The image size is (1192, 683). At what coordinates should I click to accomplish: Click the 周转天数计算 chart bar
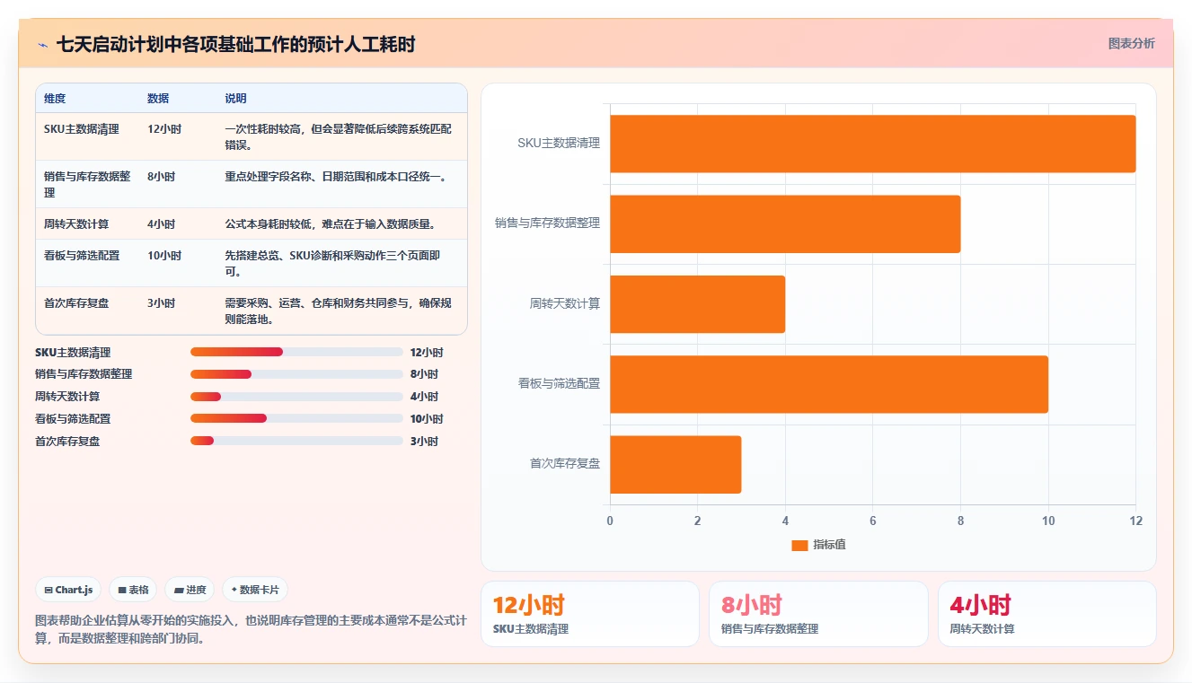(697, 304)
